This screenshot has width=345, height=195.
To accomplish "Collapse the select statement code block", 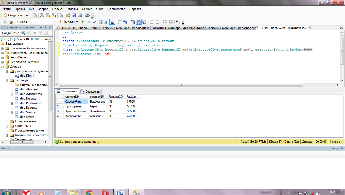I will (x=60, y=41).
